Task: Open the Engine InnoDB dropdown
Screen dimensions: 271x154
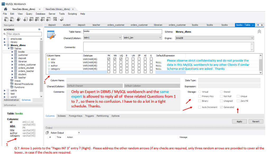Action: [214, 38]
